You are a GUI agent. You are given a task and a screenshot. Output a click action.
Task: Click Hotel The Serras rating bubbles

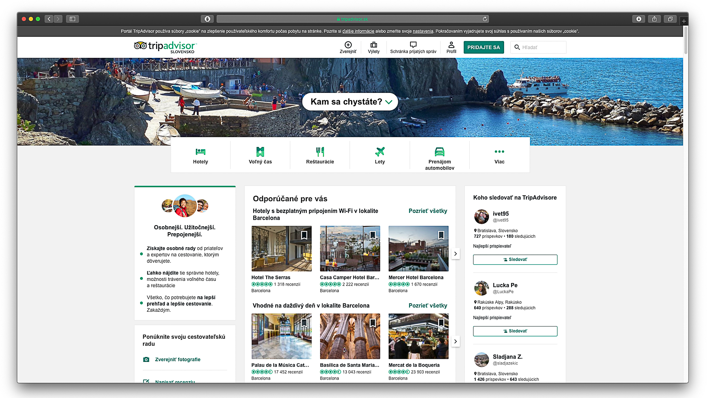(x=262, y=284)
